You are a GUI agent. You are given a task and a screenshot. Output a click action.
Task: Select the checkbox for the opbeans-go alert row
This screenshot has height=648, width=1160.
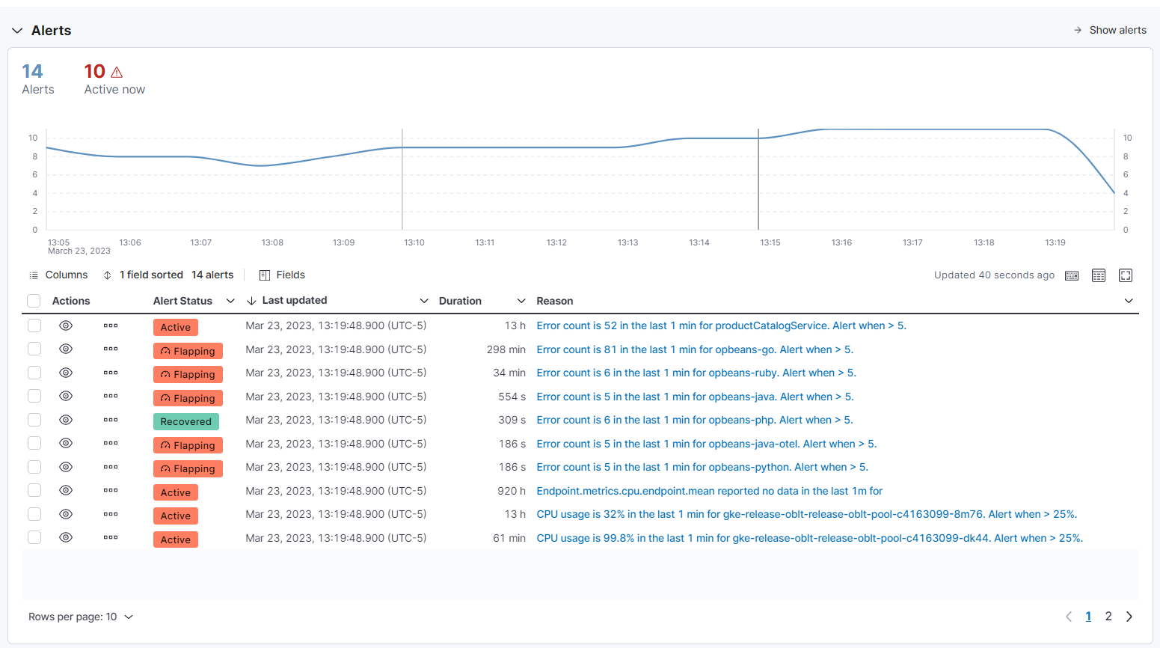click(x=34, y=349)
